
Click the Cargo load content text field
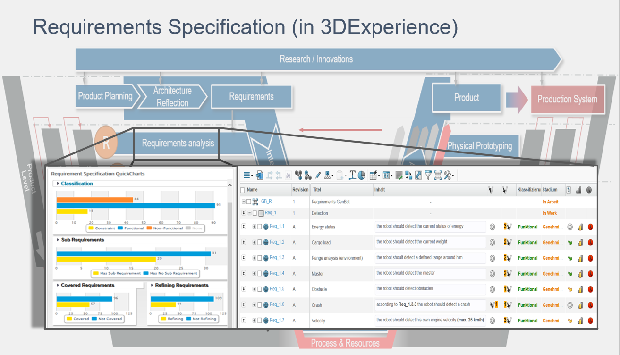click(430, 242)
